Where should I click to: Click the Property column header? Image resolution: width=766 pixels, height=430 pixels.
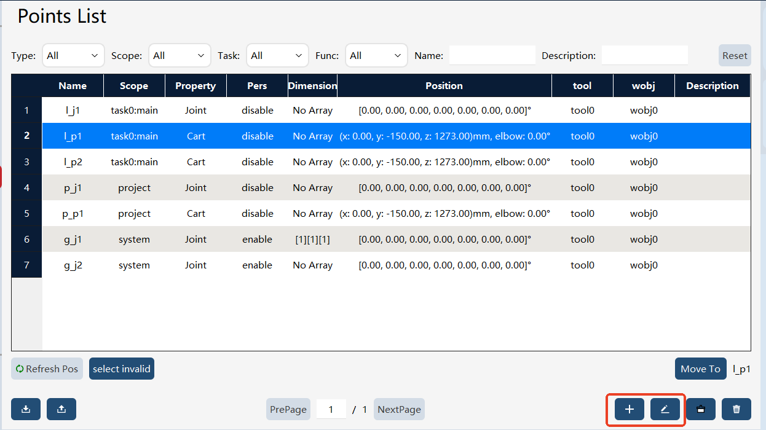click(195, 86)
